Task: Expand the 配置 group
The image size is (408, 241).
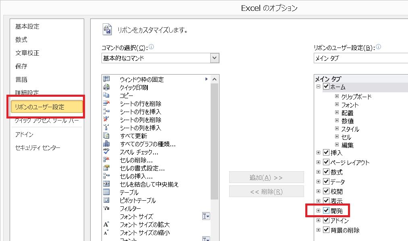Action: click(337, 112)
